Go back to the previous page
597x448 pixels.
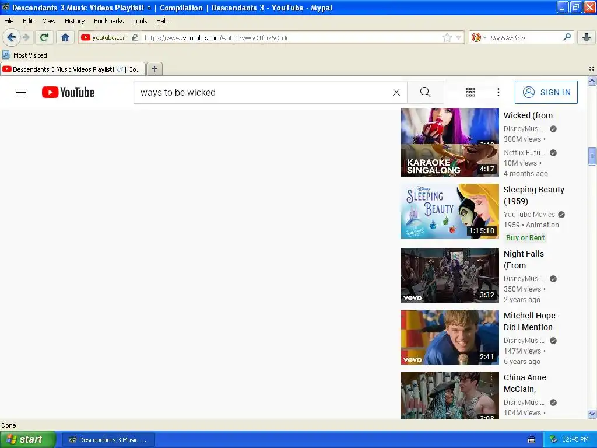[x=11, y=37]
